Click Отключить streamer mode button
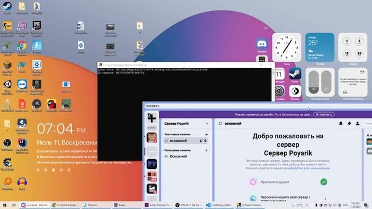This screenshot has width=372, height=209. click(324, 114)
